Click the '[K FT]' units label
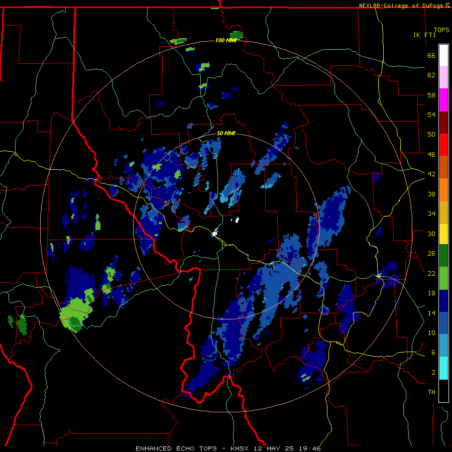The width and height of the screenshot is (452, 452). 424,35
